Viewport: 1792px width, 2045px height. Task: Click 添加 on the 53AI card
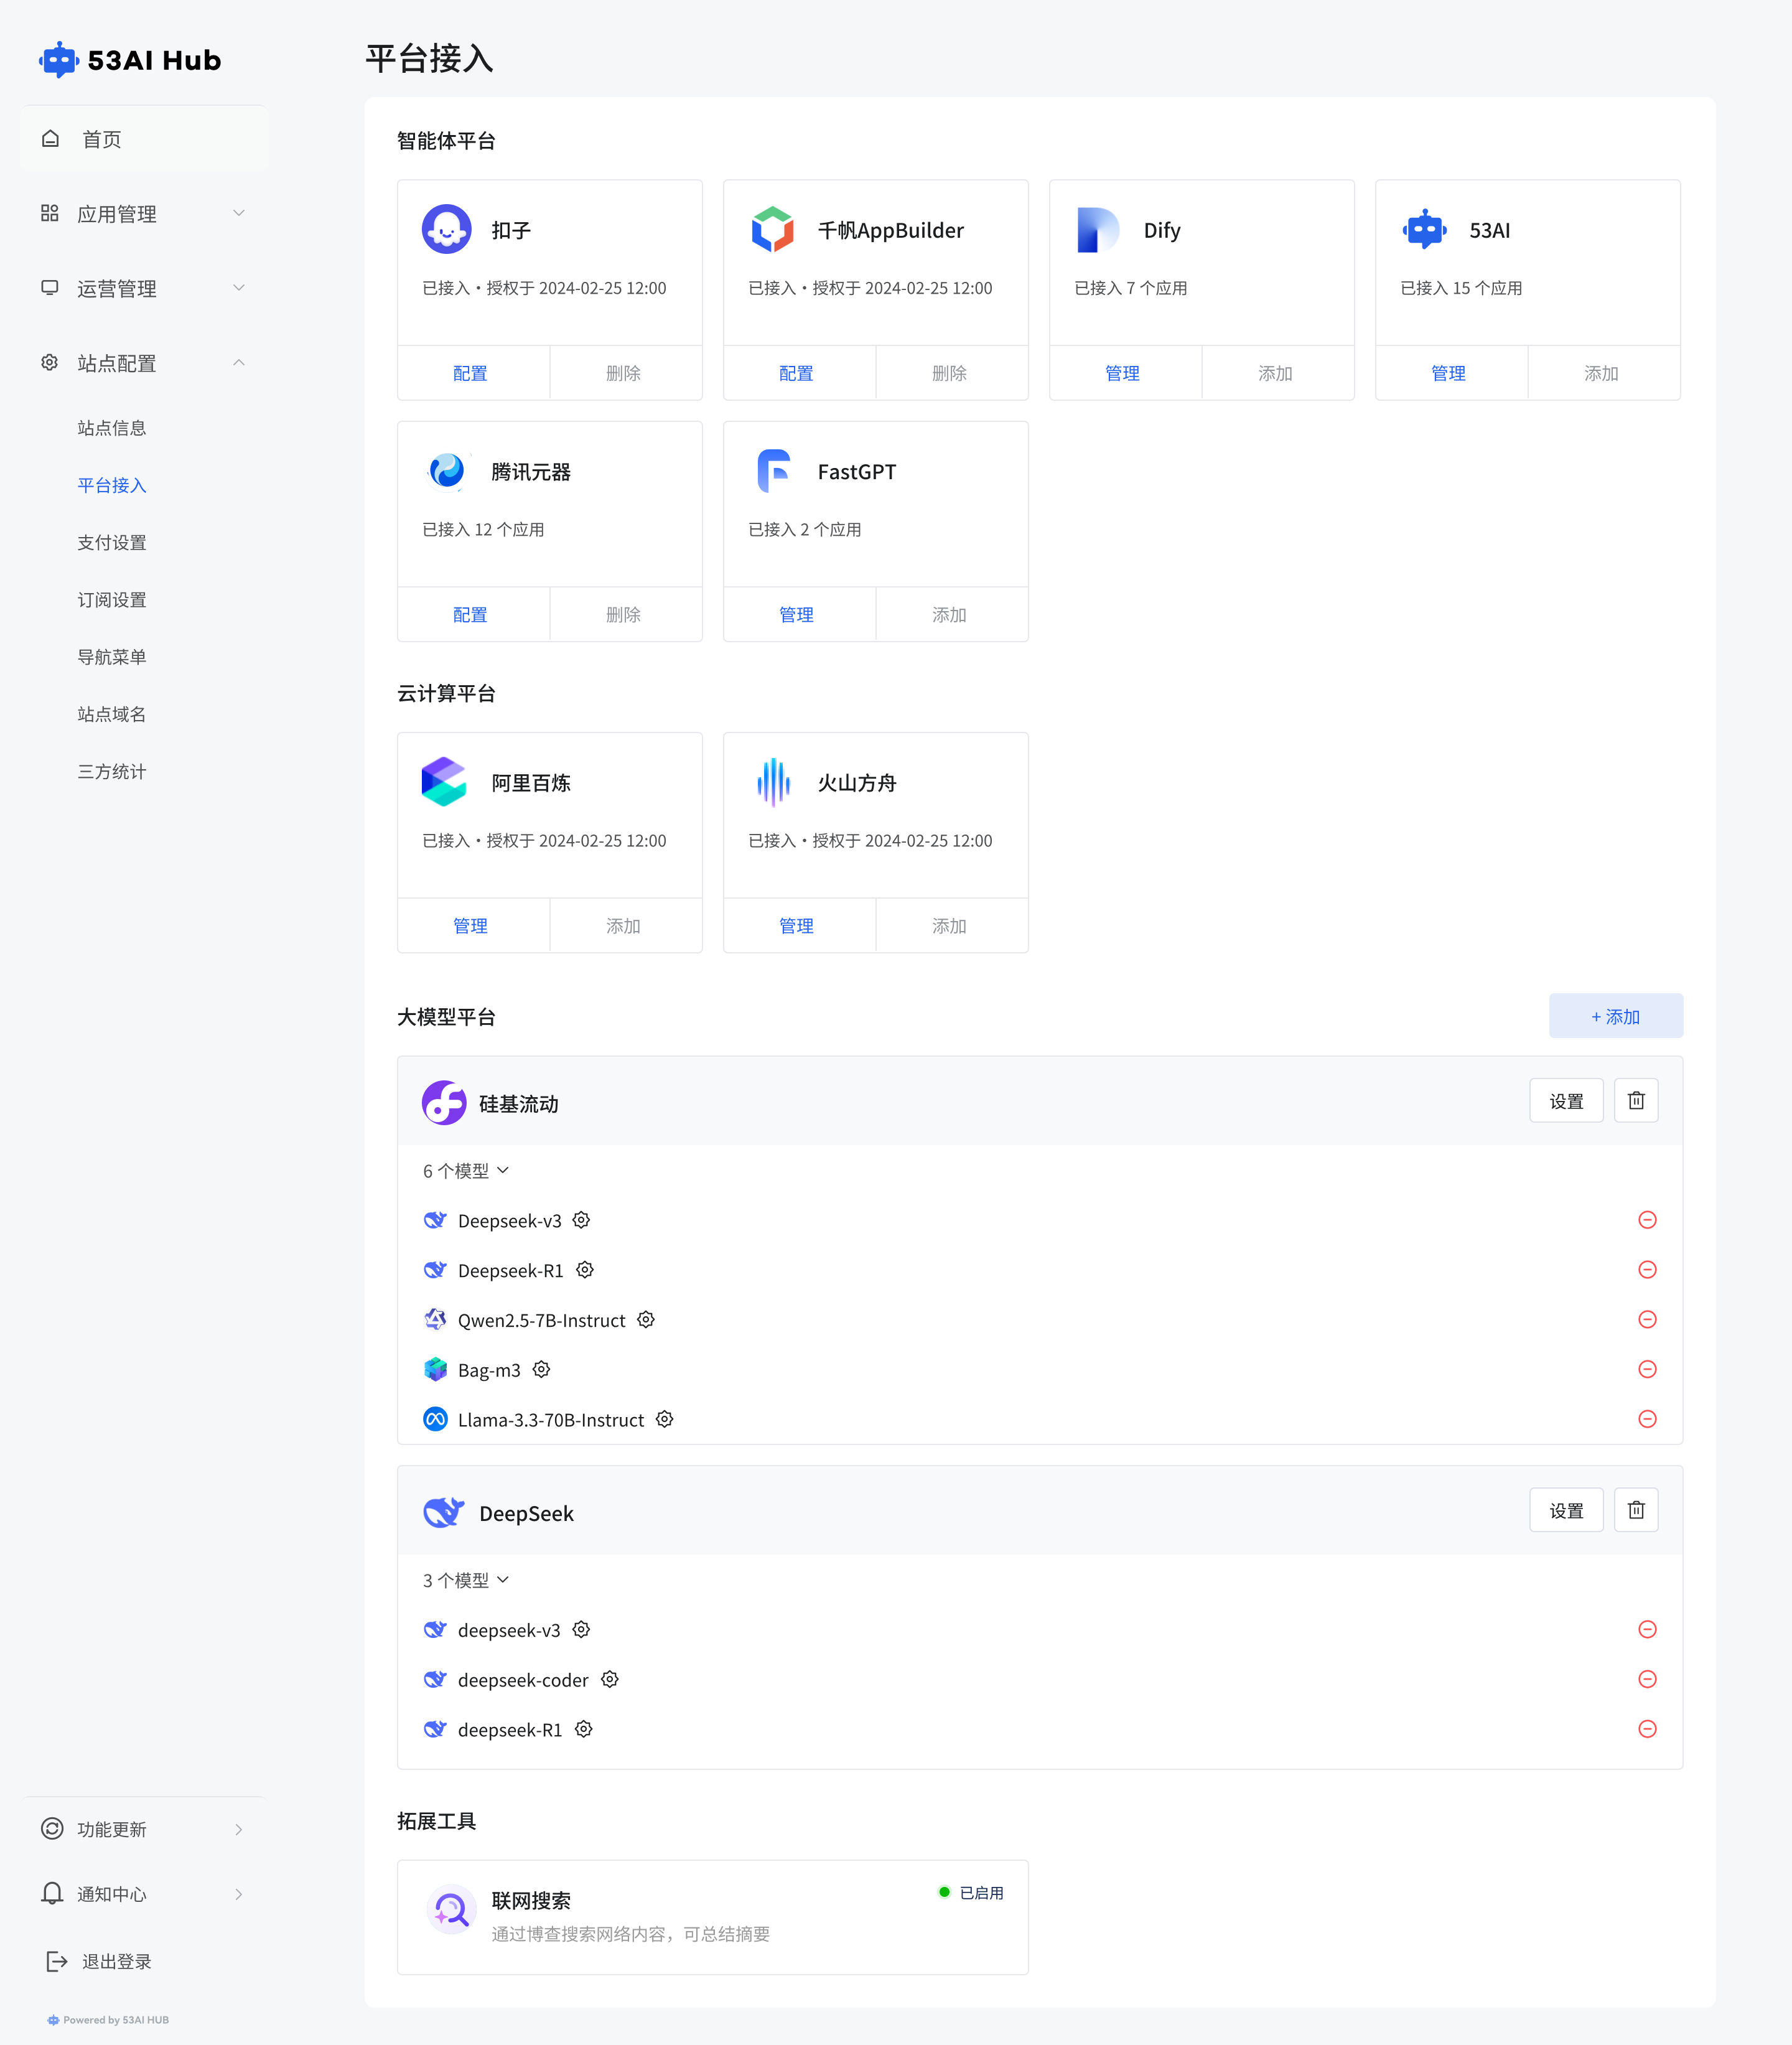pyautogui.click(x=1602, y=373)
